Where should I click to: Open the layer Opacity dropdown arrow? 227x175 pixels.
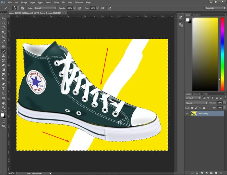224,103
